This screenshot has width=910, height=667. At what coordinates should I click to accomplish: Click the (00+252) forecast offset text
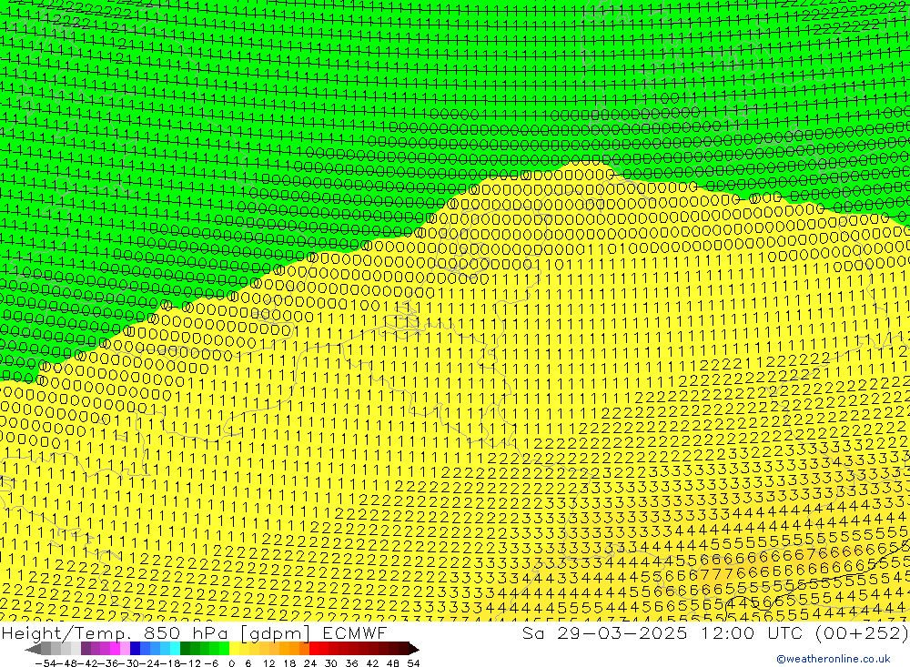tap(862, 633)
